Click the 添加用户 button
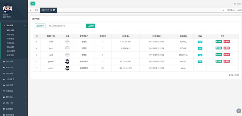 [x=40, y=26]
